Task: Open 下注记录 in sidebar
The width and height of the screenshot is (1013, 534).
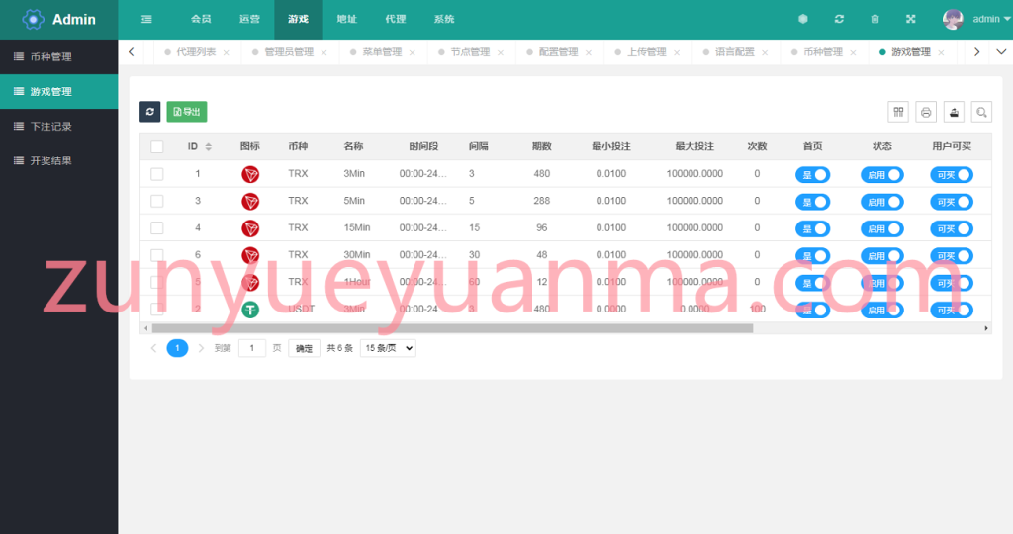Action: [x=58, y=126]
